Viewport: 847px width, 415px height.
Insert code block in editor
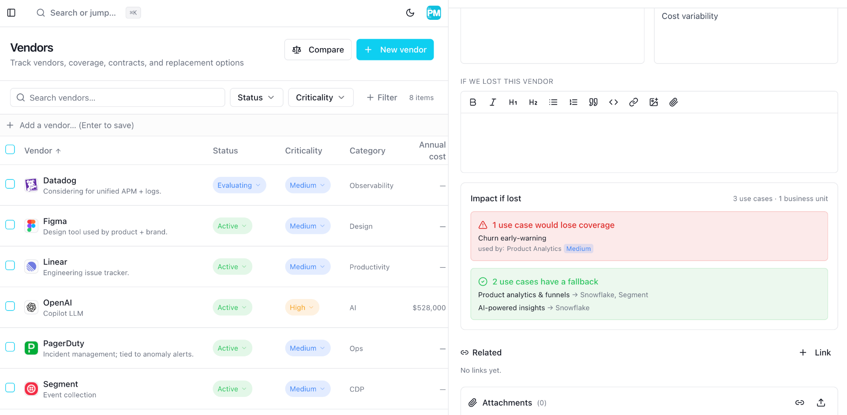point(613,102)
